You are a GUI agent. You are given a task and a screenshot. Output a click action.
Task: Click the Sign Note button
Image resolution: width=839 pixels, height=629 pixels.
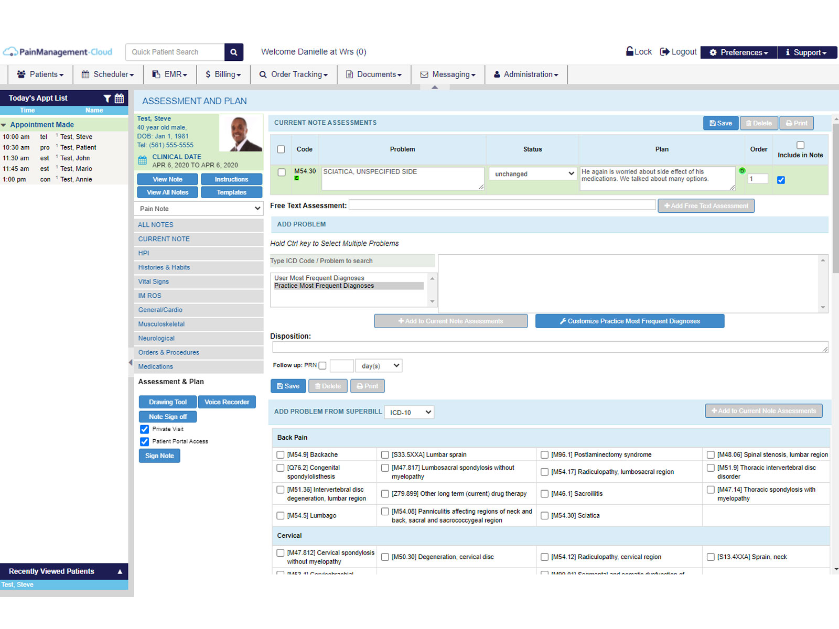click(159, 456)
